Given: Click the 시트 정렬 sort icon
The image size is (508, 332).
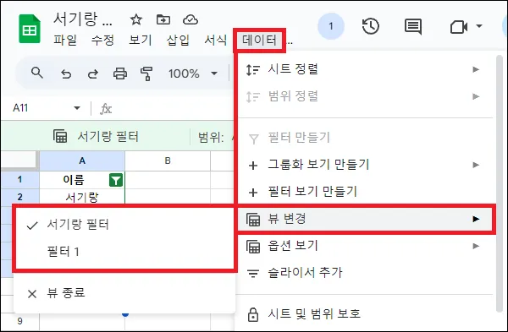Looking at the screenshot, I should (253, 70).
